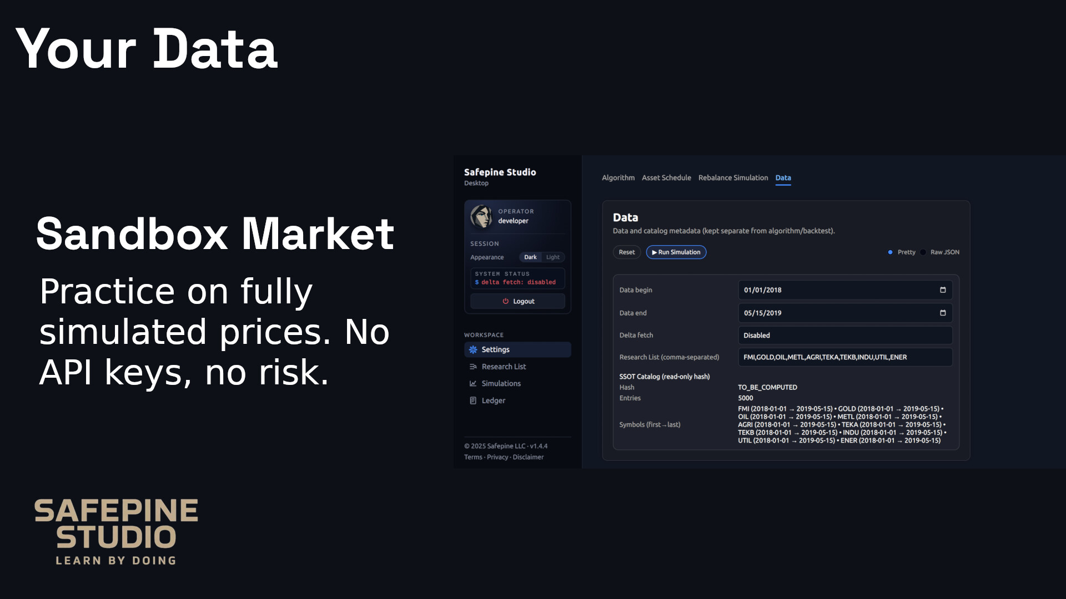Click the Ledger sidebar icon
1066x599 pixels.
[473, 400]
